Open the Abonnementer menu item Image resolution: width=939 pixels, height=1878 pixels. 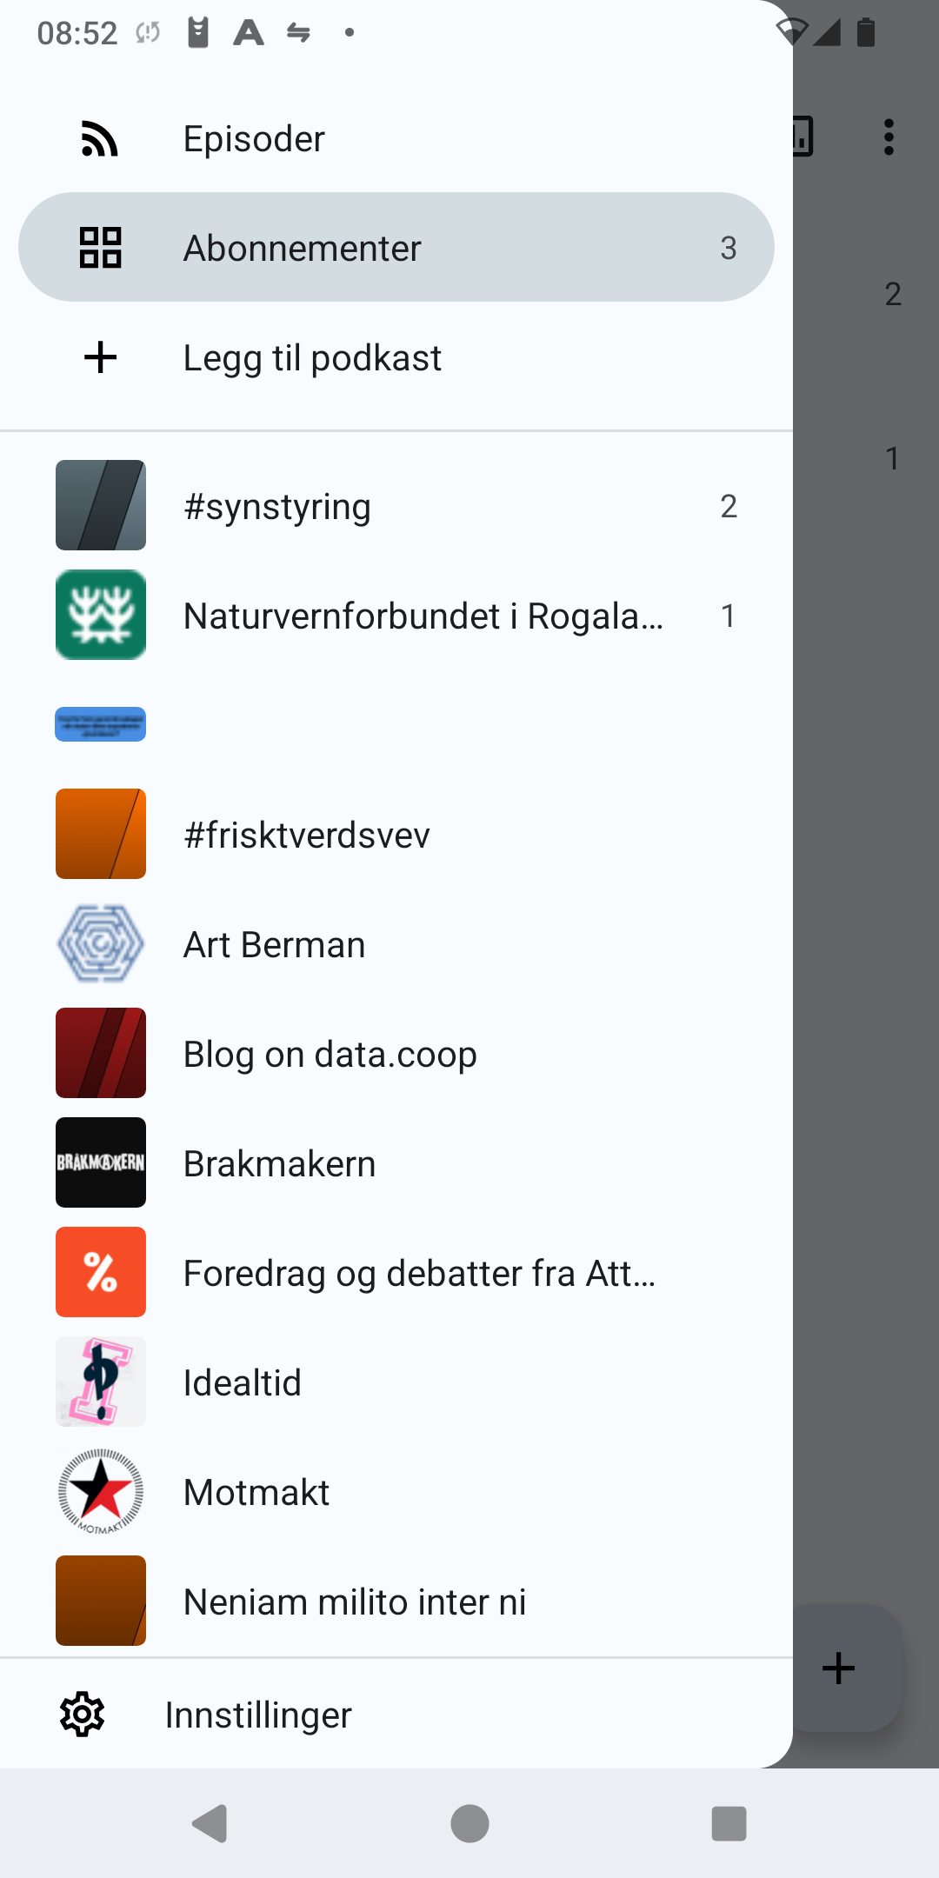(396, 248)
